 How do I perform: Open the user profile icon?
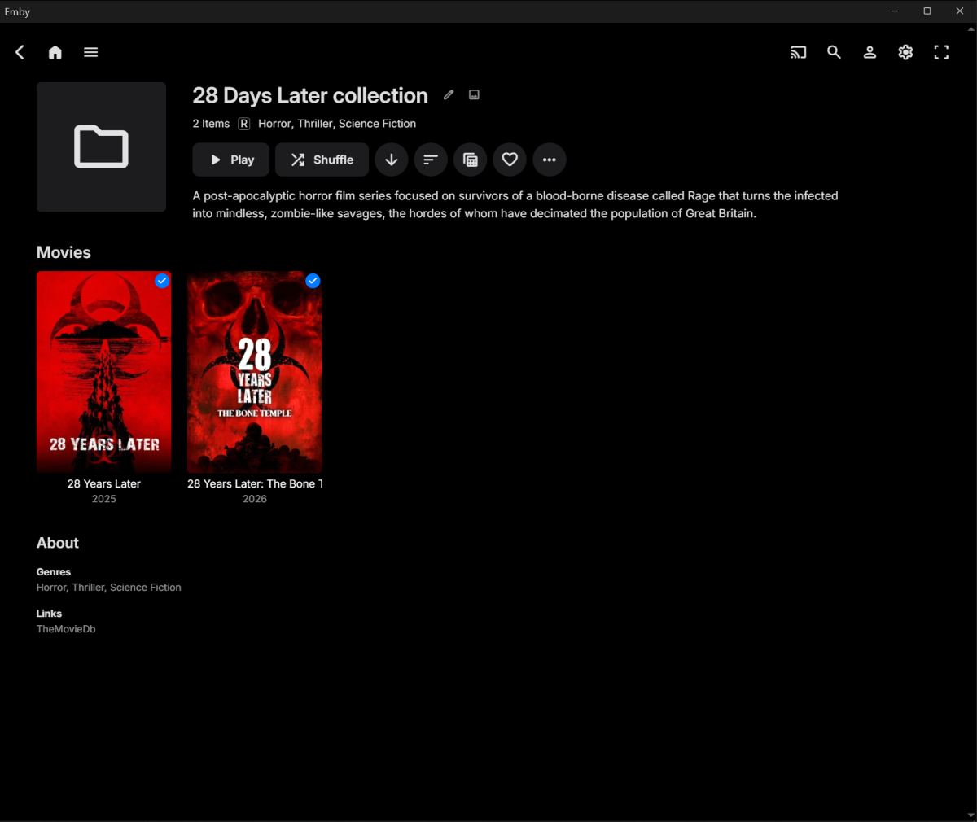click(870, 52)
